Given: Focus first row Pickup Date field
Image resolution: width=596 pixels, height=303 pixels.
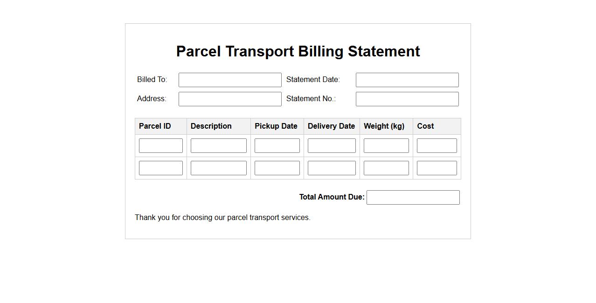Looking at the screenshot, I should coord(277,145).
